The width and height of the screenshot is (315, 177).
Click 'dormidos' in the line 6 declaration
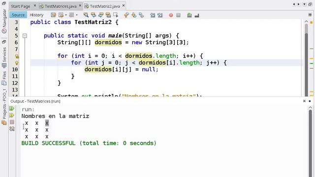pyautogui.click(x=108, y=43)
